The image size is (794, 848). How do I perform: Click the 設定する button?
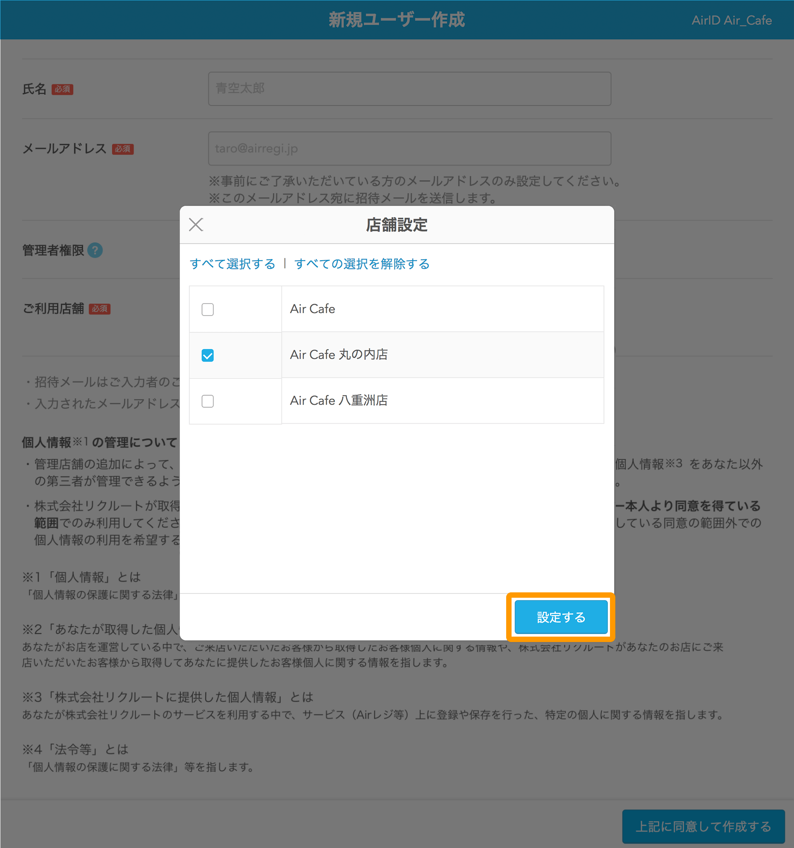click(561, 617)
